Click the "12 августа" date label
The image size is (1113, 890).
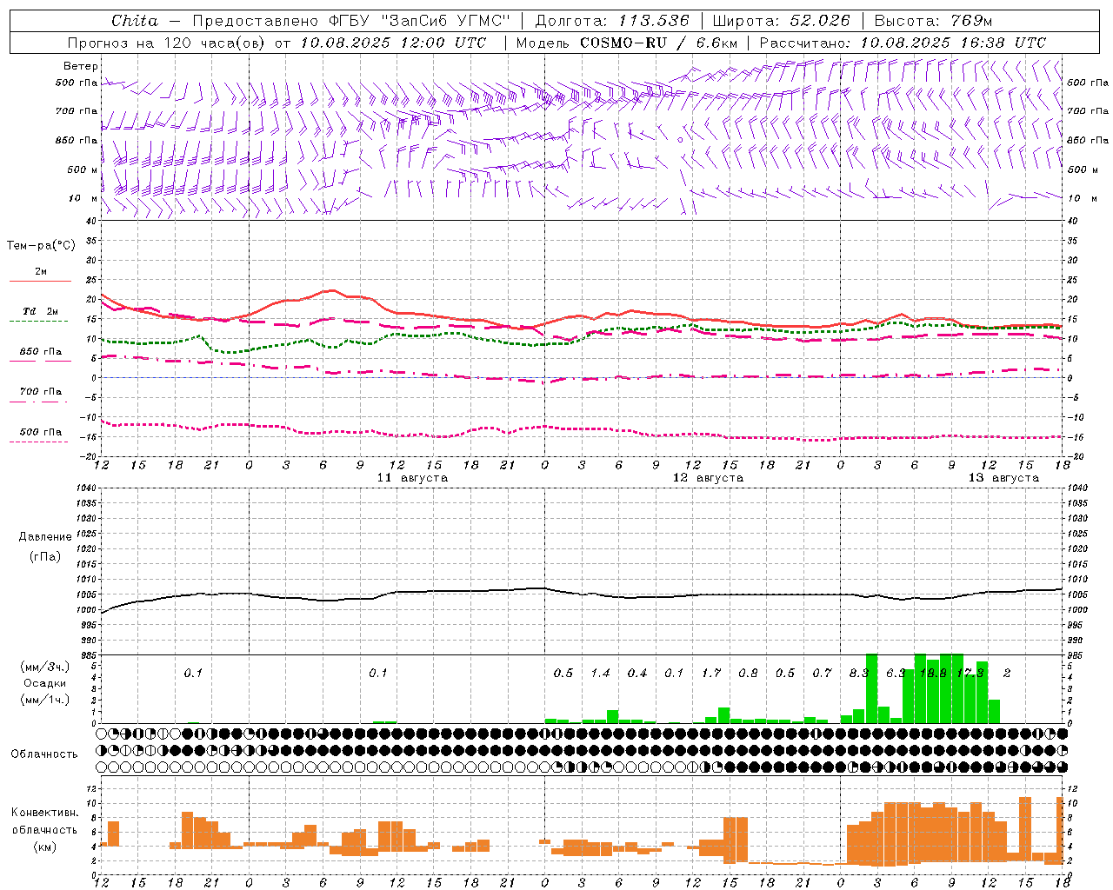[x=708, y=478]
